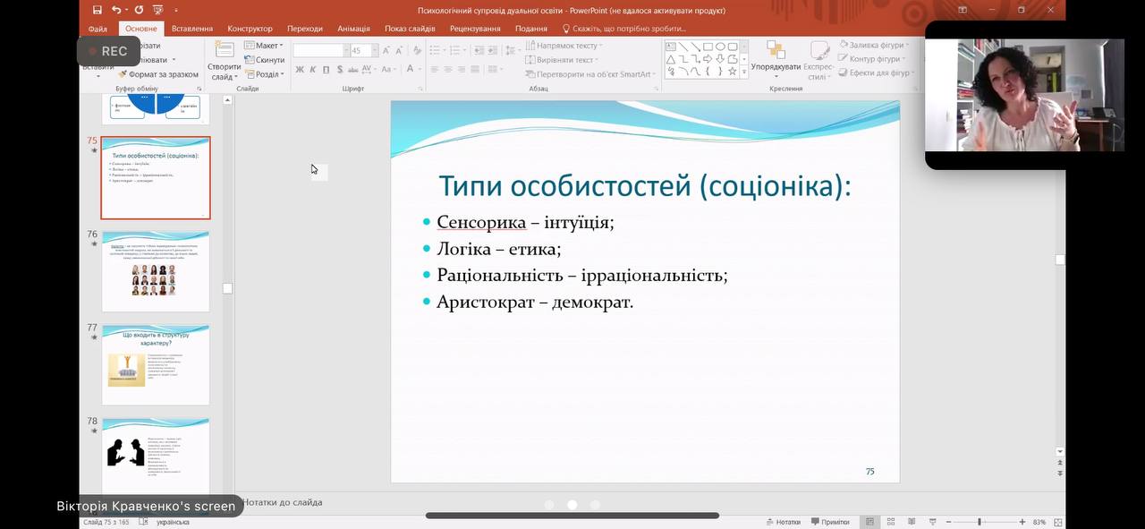
Task: Open Slide Sorter view in status bar
Action: click(890, 522)
